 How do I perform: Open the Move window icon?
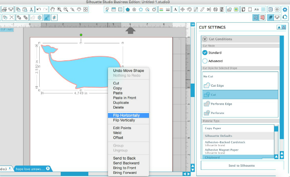point(182,9)
